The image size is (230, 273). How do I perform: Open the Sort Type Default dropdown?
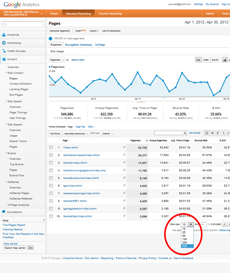107,134
